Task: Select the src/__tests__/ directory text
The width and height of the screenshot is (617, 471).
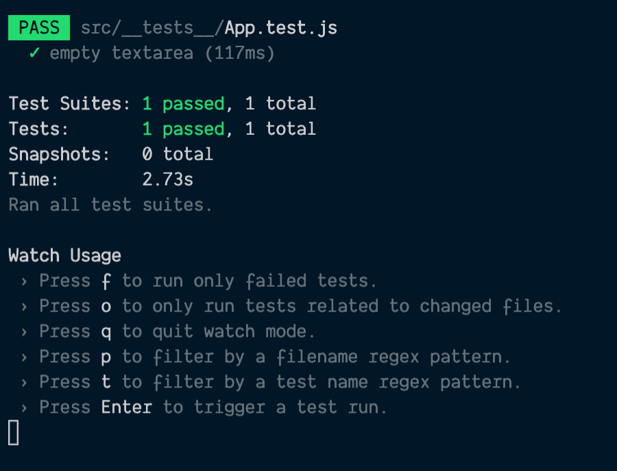Action: [x=153, y=28]
